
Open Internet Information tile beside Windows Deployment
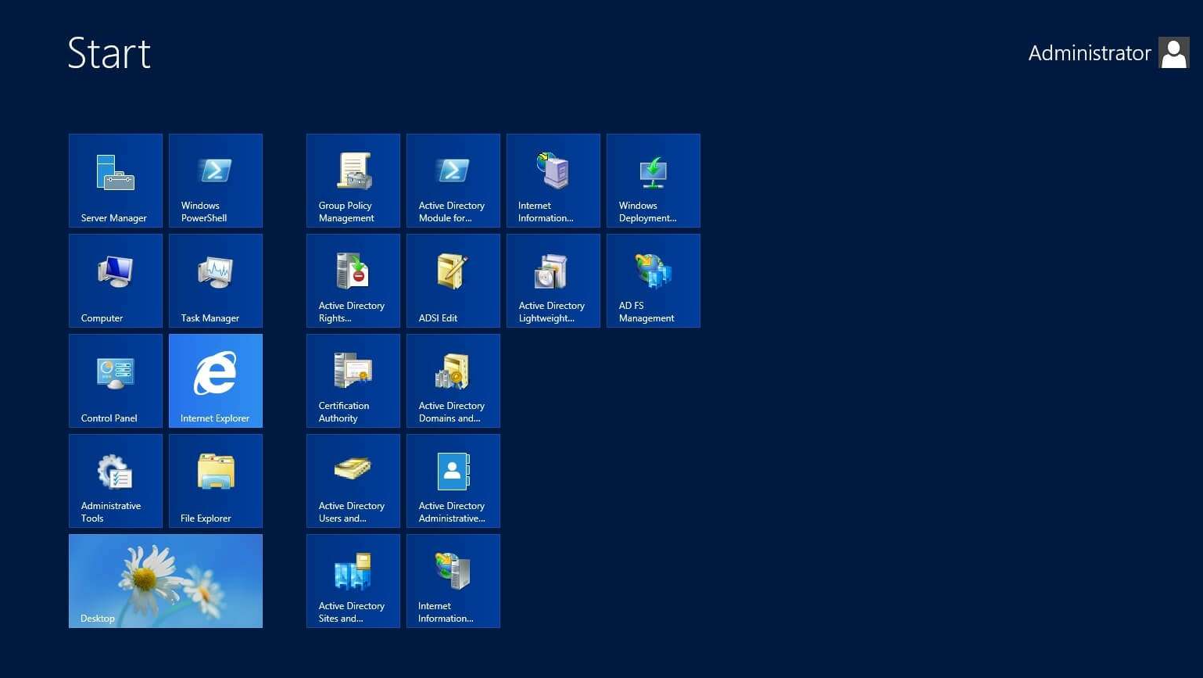(x=553, y=181)
